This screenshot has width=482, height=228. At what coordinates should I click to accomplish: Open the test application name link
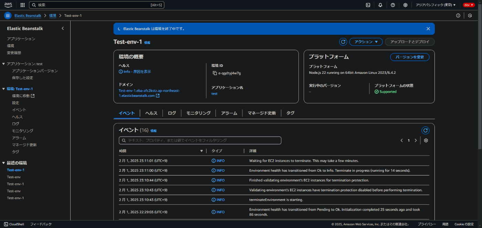[214, 94]
